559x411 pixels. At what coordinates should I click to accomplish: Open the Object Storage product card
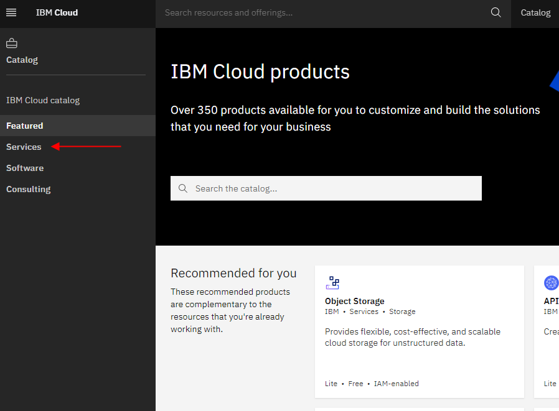coord(420,331)
